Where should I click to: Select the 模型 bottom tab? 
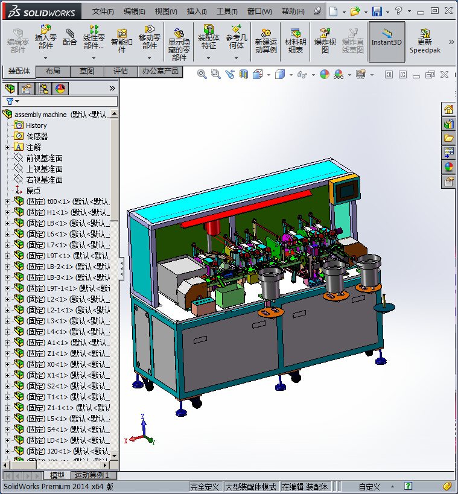coord(57,475)
